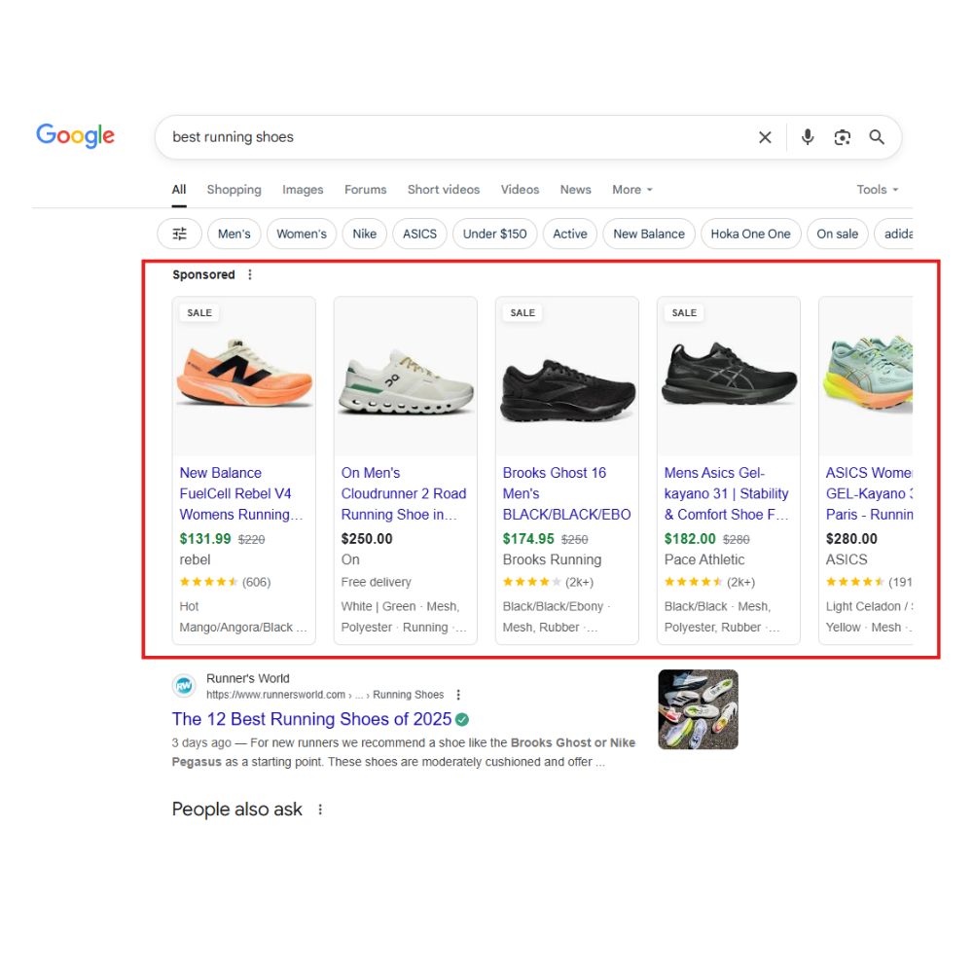Click the verified checkmark beside the 12 Best title
Image resolution: width=973 pixels, height=973 pixels.
point(461,719)
